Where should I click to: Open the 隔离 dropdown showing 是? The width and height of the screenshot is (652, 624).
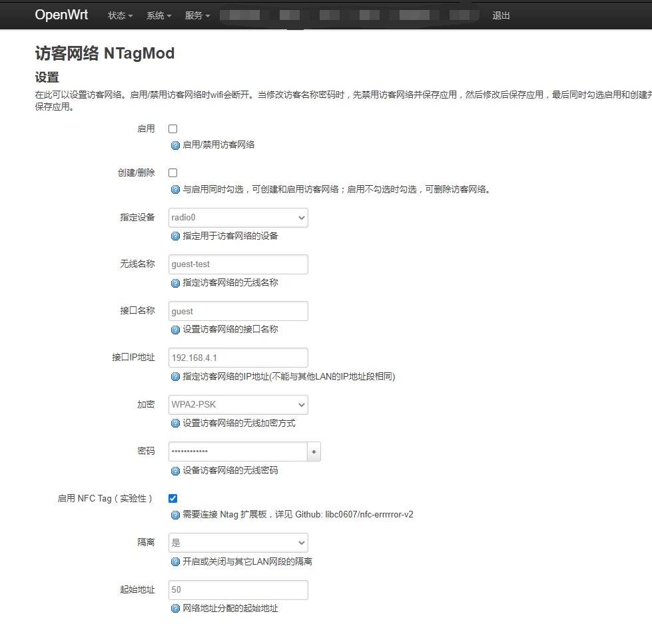point(238,543)
